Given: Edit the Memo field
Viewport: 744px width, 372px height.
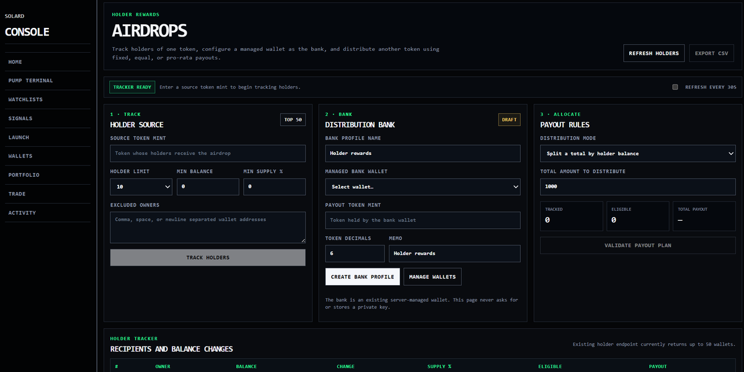Looking at the screenshot, I should [454, 254].
